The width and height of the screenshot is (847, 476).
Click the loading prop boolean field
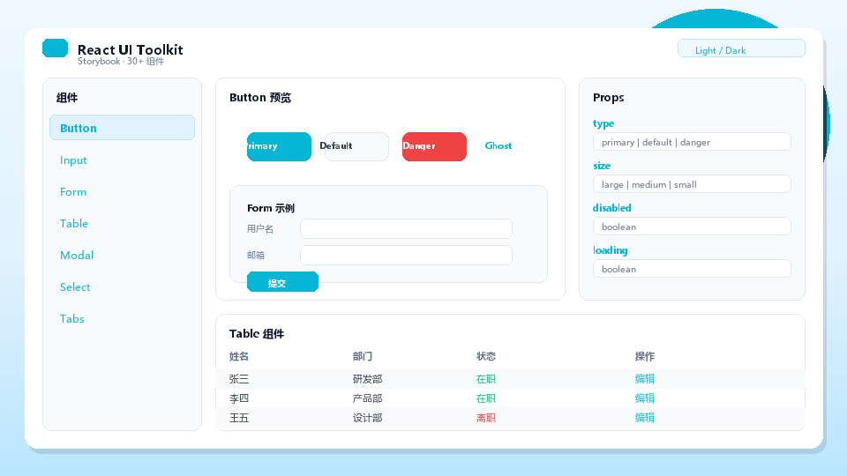tap(692, 269)
